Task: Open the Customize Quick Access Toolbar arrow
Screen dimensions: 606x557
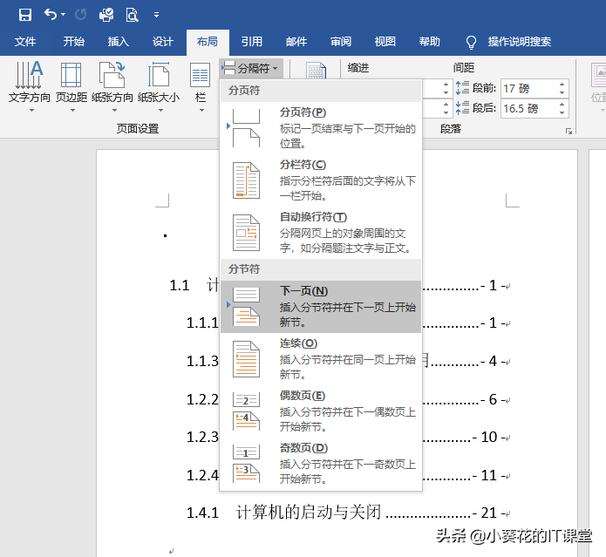Action: tap(156, 15)
